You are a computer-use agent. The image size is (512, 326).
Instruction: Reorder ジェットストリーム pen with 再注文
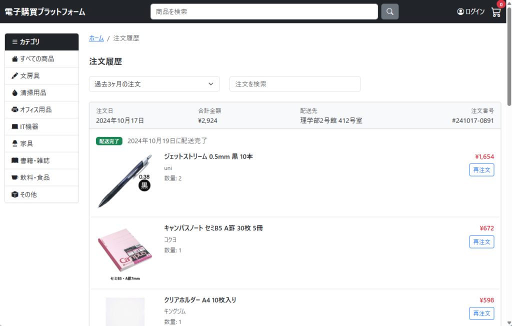tap(481, 170)
